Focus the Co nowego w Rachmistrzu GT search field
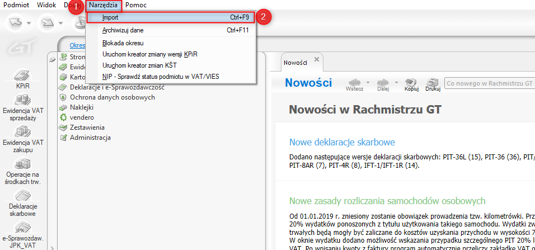This screenshot has width=535, height=250. pyautogui.click(x=490, y=83)
